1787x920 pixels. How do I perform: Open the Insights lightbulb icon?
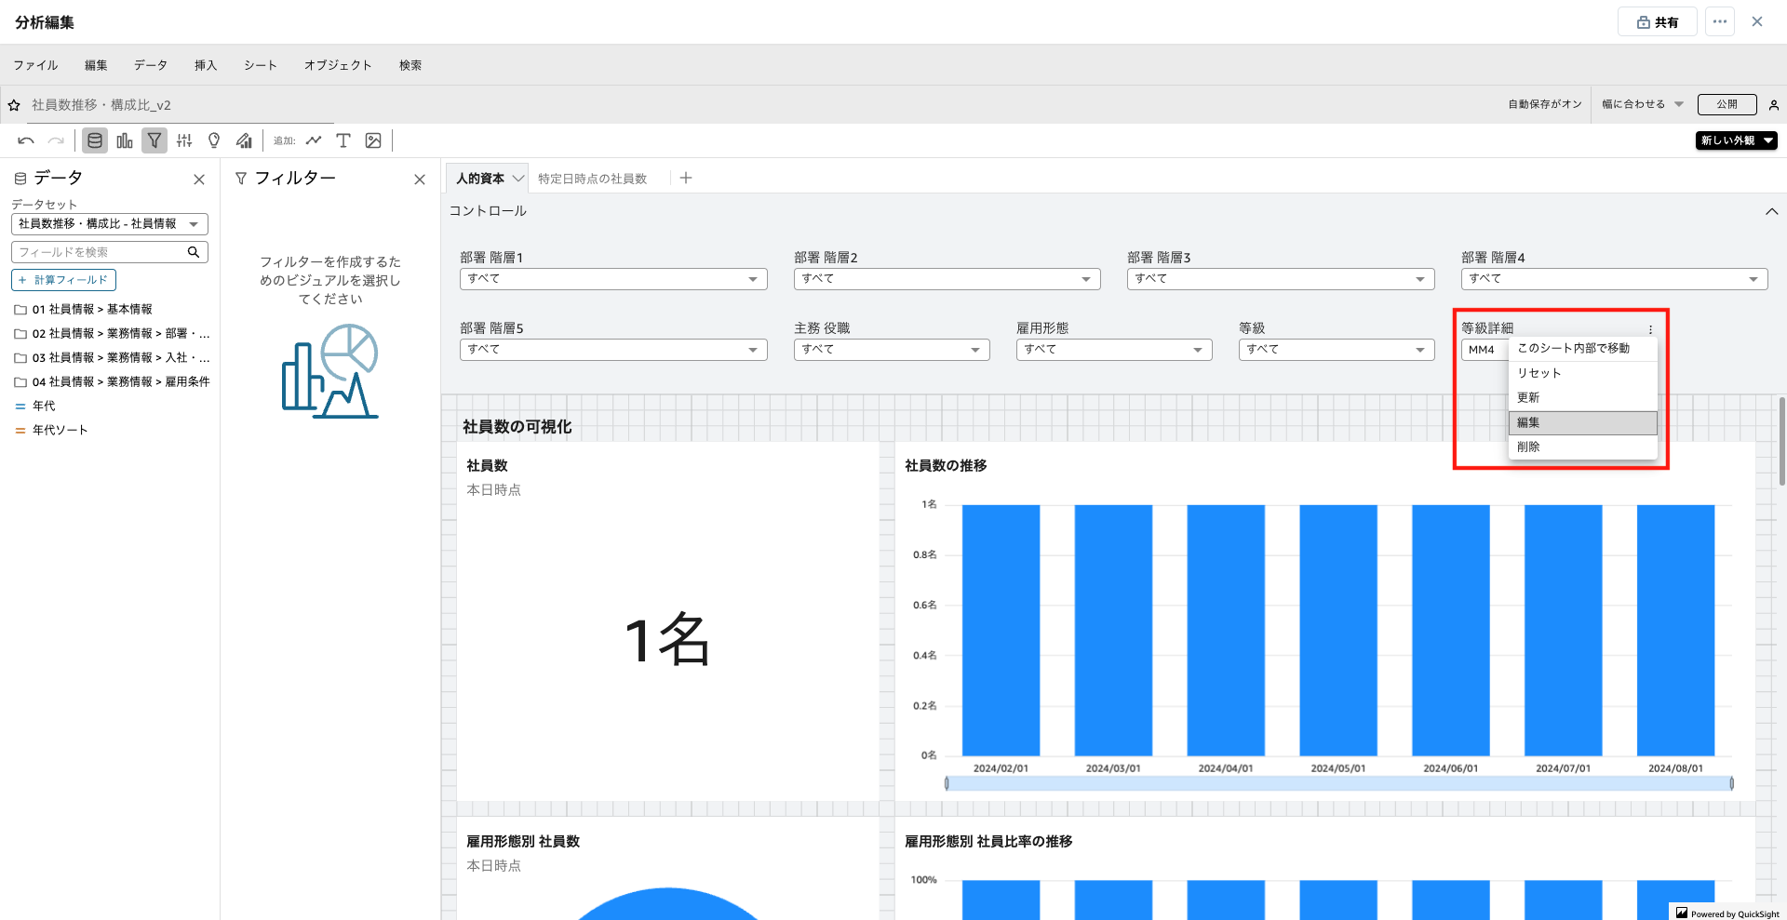tap(214, 140)
